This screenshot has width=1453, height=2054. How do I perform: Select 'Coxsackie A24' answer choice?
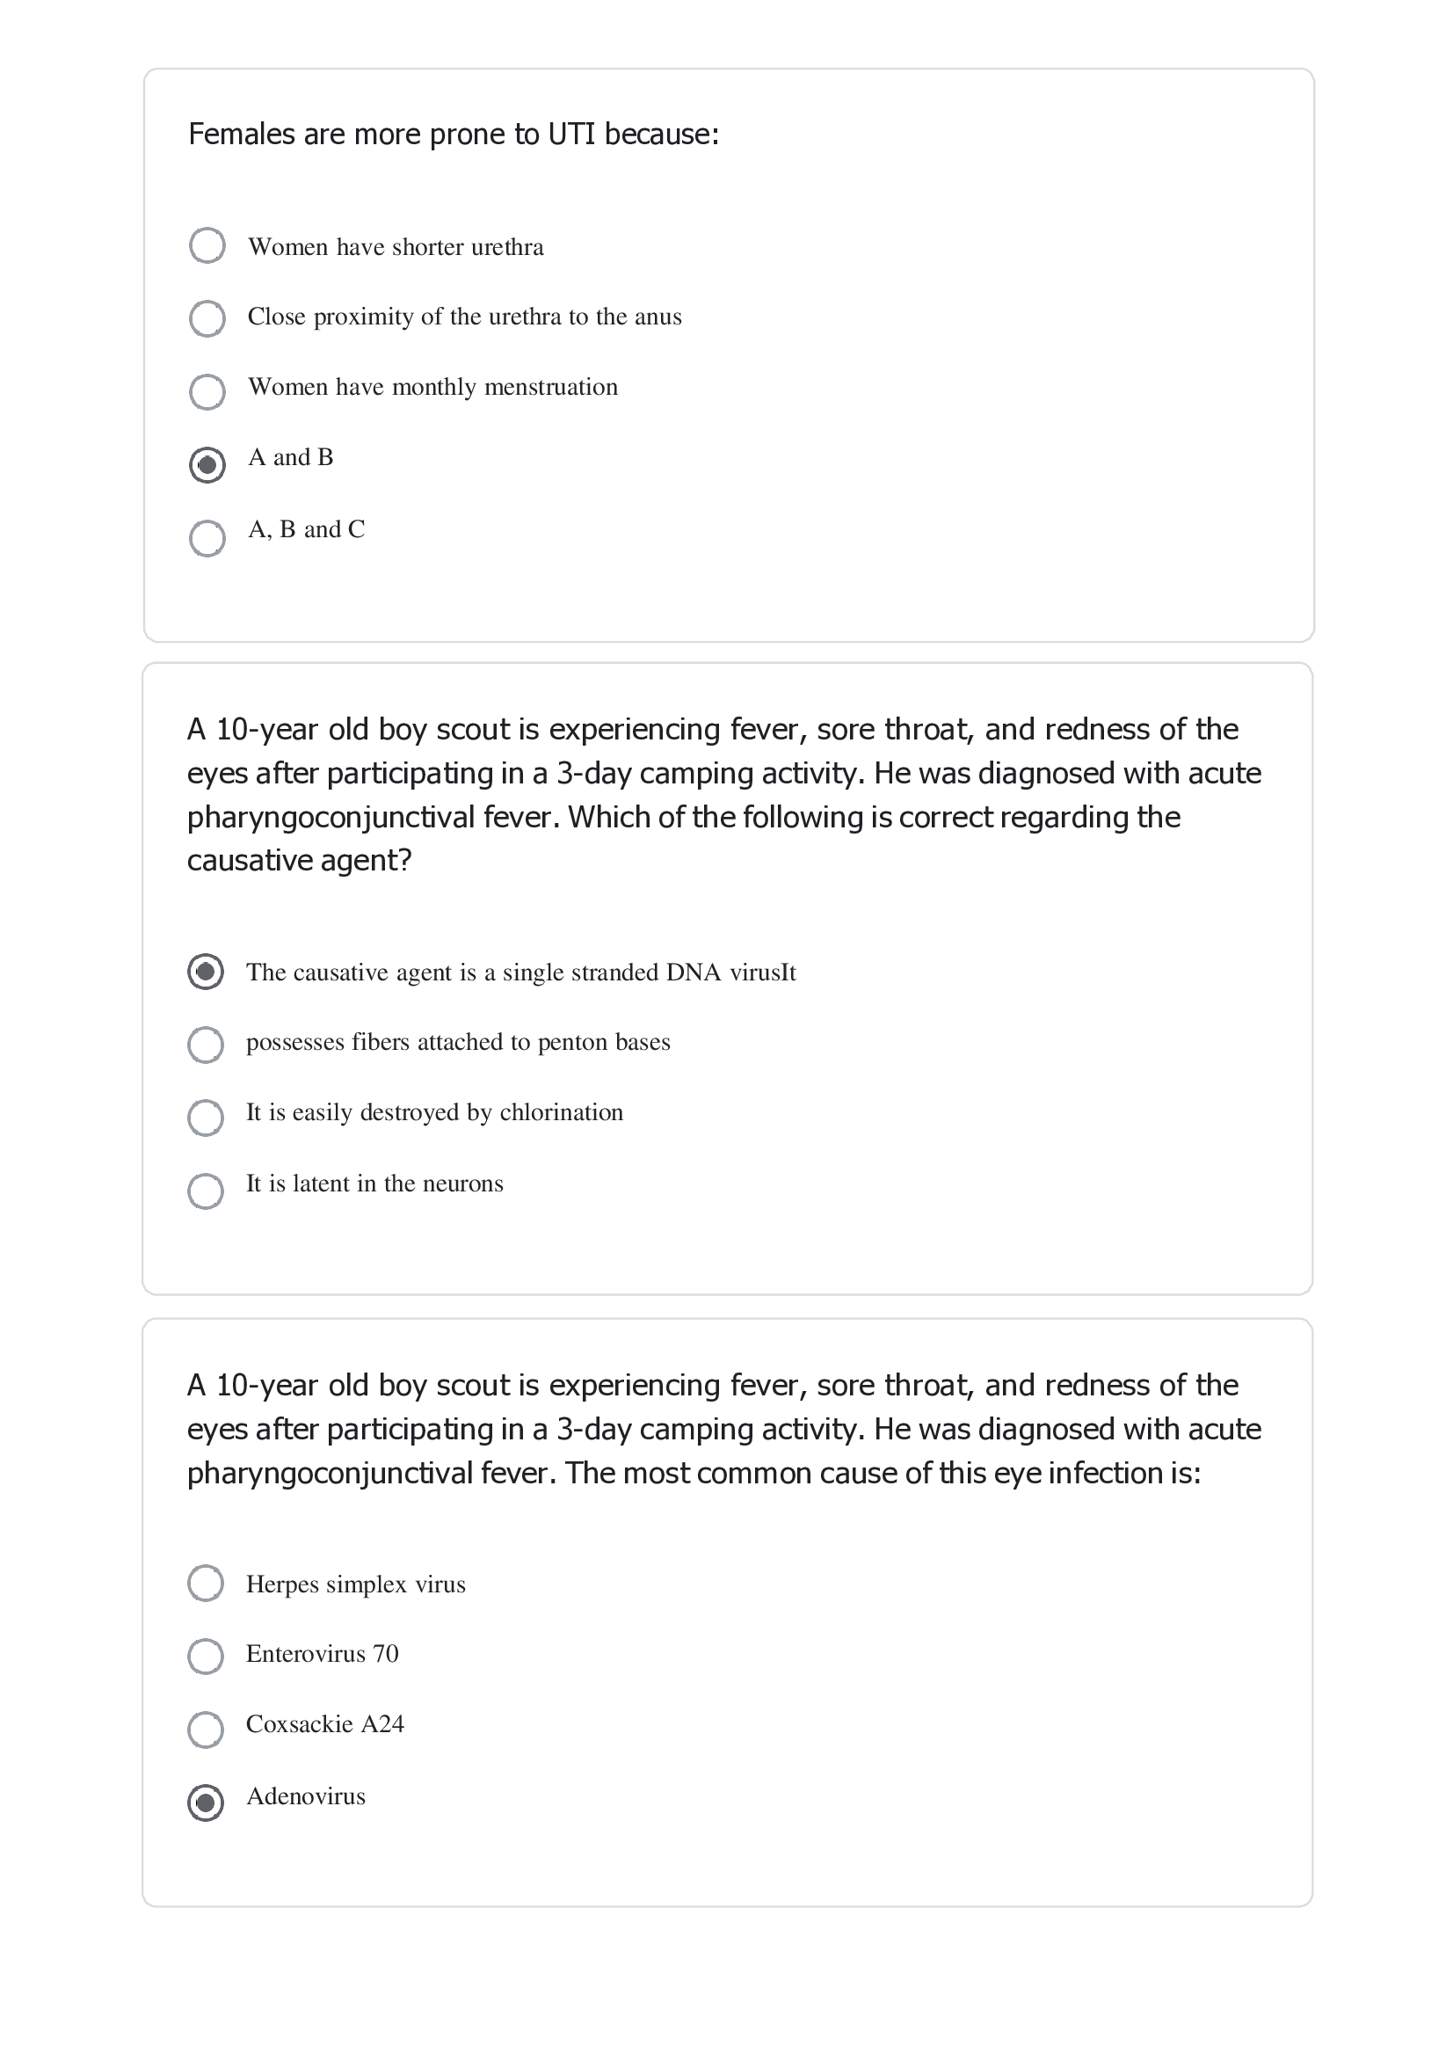(x=207, y=1727)
